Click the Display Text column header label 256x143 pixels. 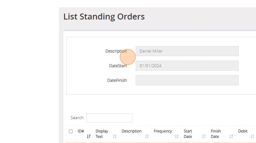click(102, 134)
